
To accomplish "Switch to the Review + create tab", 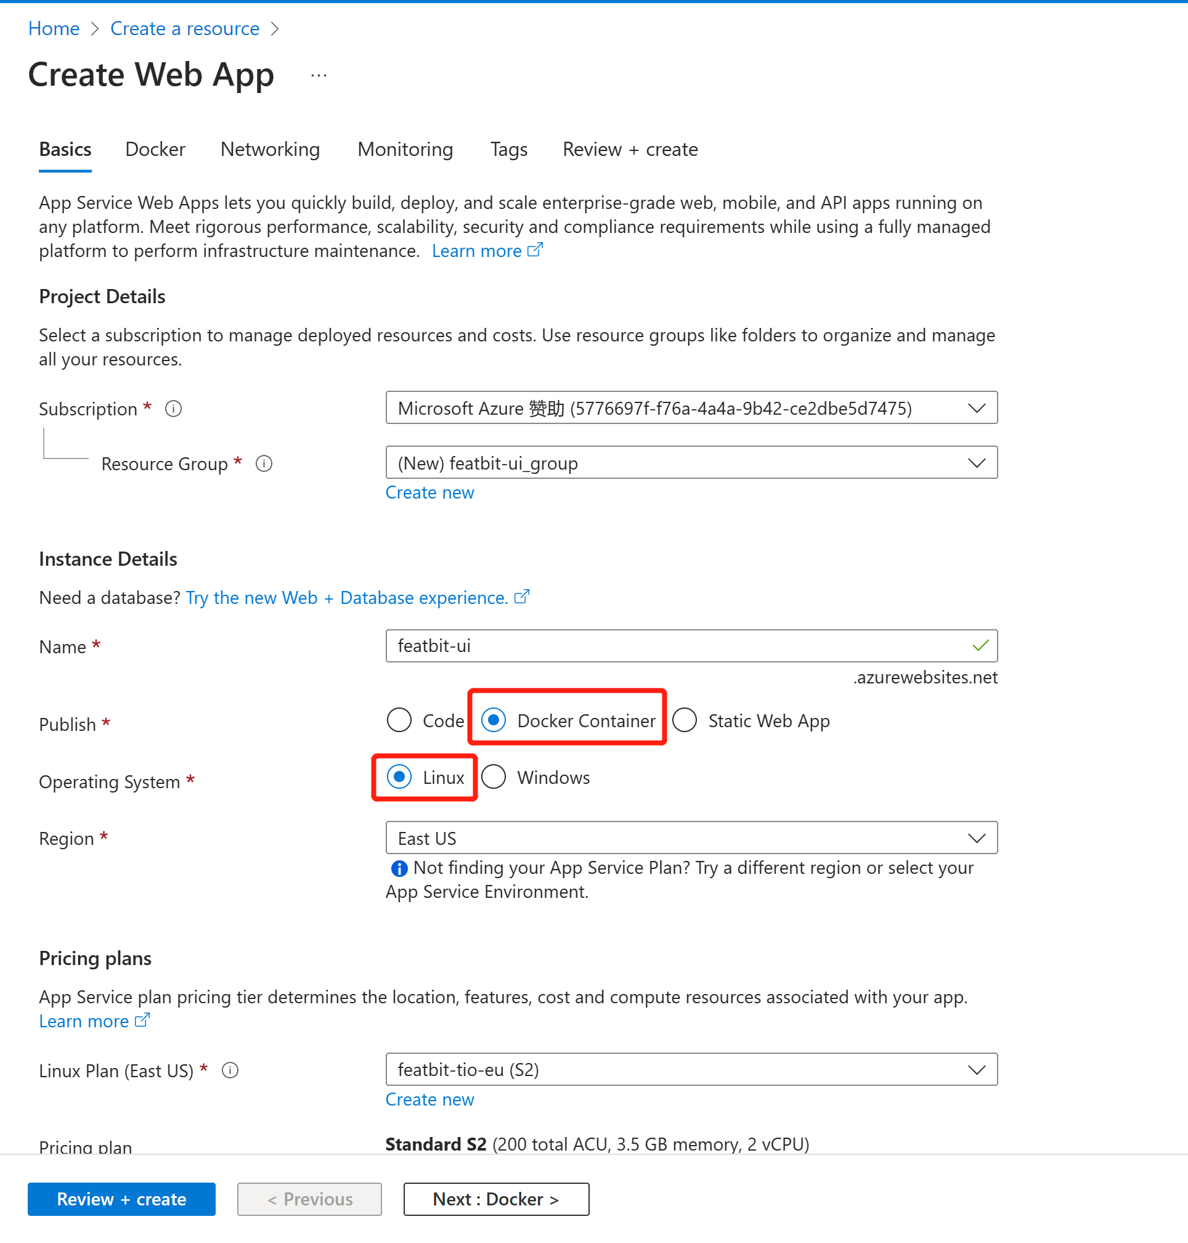I will [x=631, y=149].
